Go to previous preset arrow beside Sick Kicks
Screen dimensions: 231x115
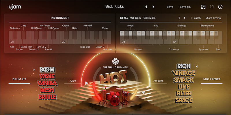point(146,7)
